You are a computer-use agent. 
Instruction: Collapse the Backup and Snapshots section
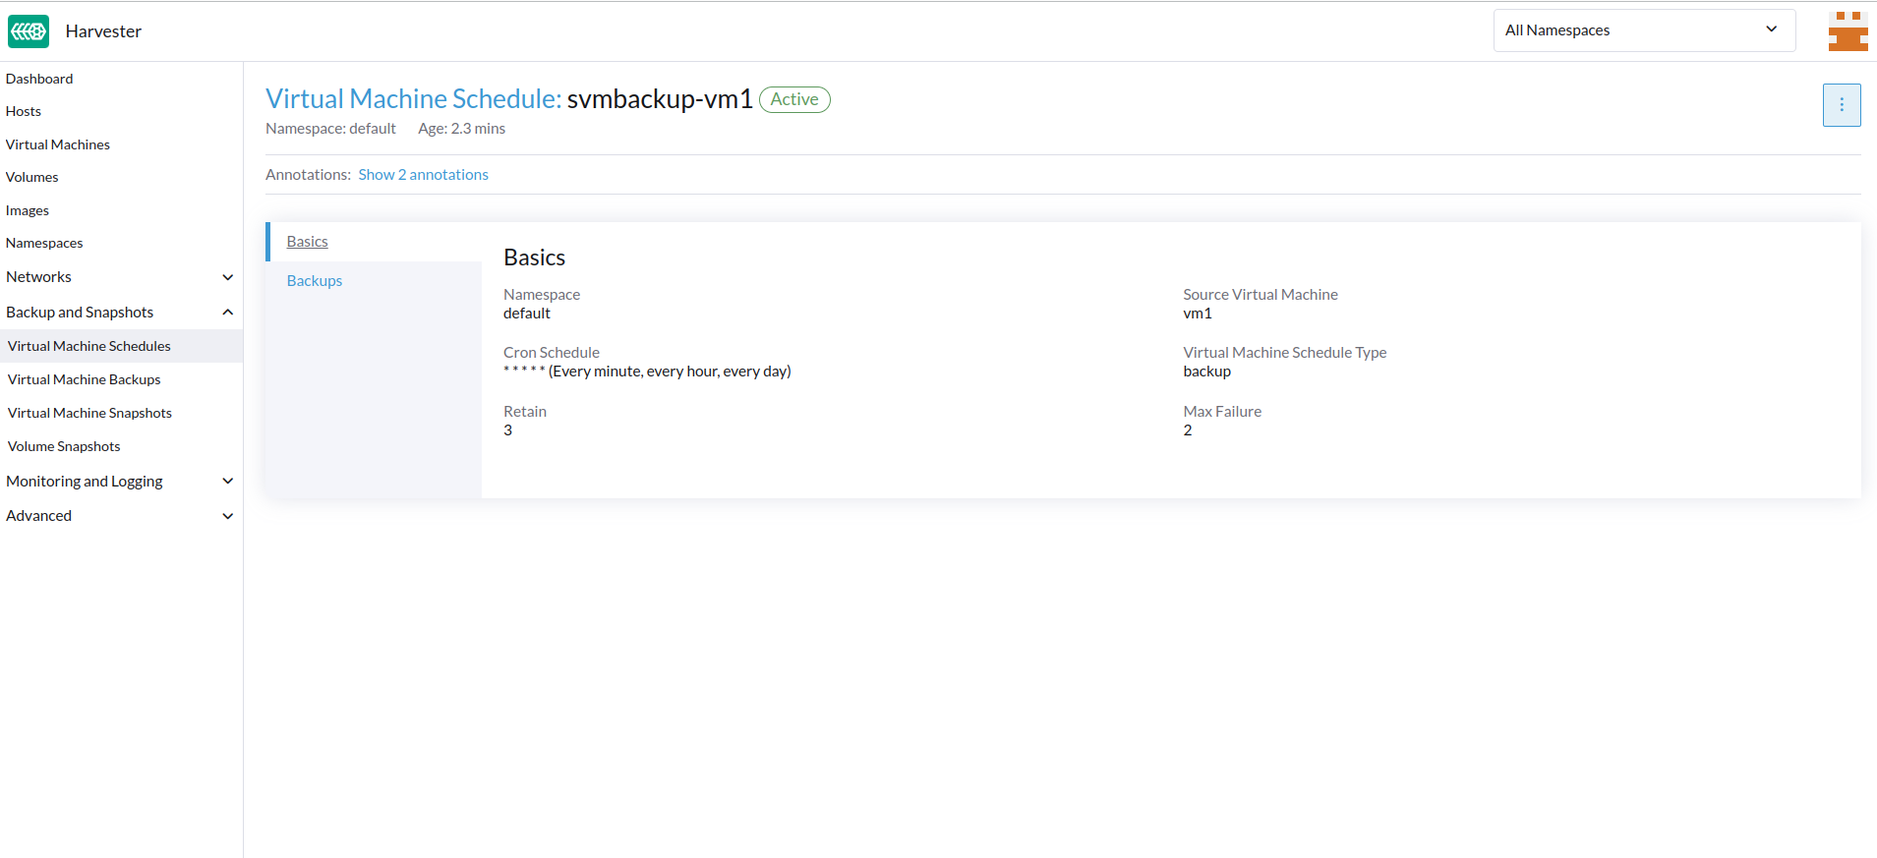(227, 313)
